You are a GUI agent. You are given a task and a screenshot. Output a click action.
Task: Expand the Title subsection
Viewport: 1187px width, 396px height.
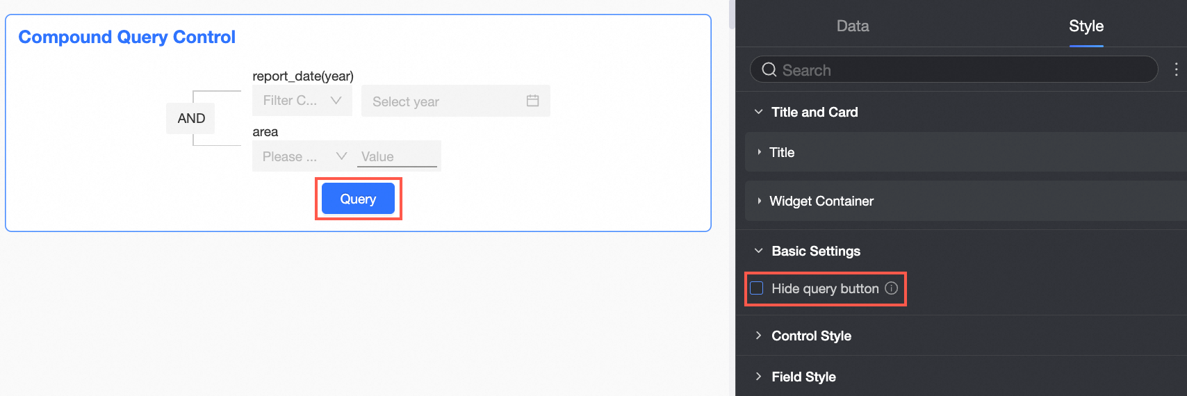760,152
